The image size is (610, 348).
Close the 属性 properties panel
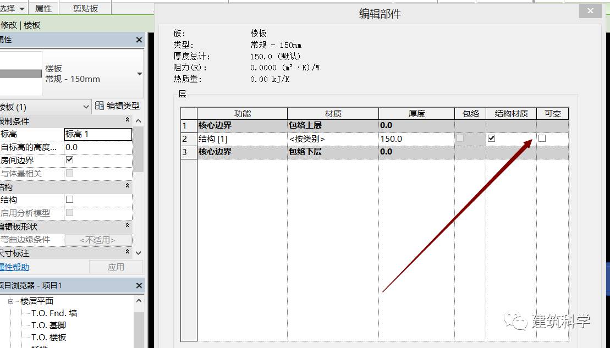[x=139, y=40]
